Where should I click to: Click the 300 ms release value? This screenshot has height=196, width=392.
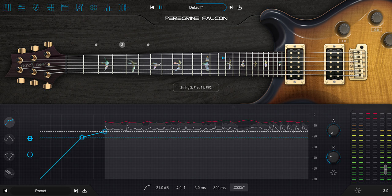click(219, 188)
